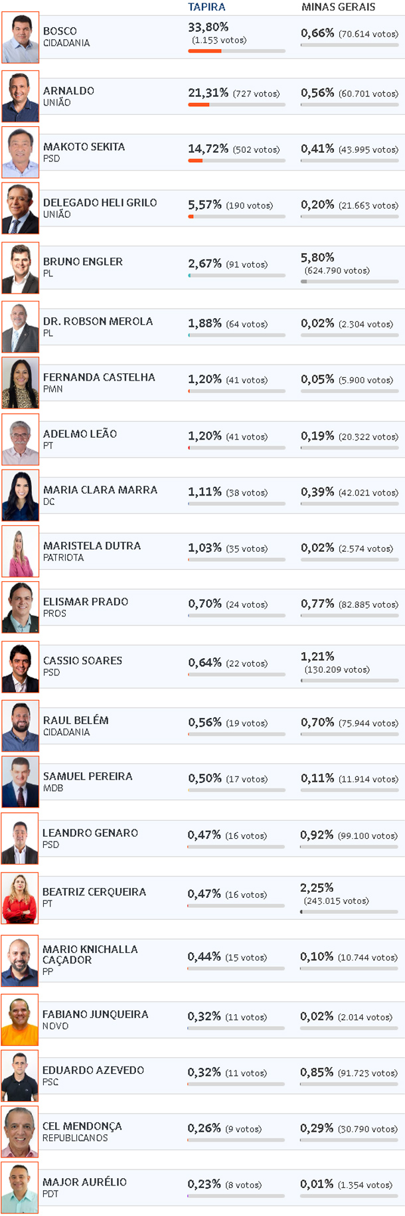Select Arnaldo's candidate photo

tap(21, 96)
